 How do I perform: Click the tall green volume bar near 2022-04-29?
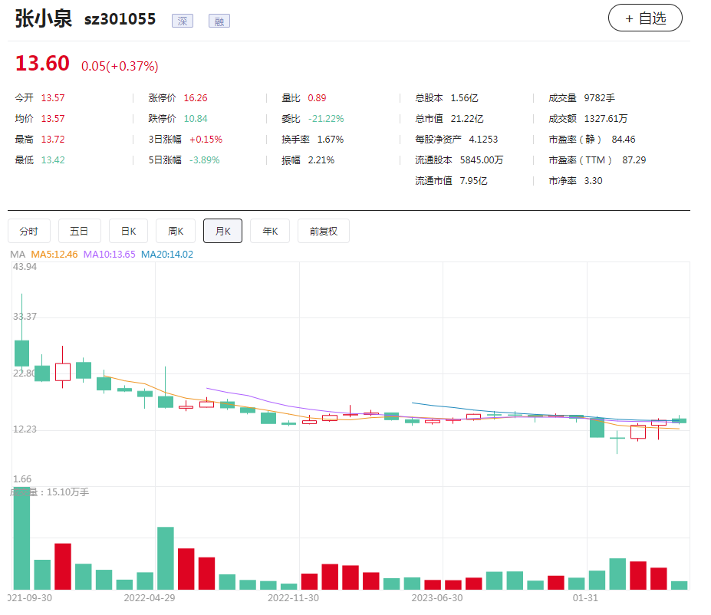pos(166,558)
